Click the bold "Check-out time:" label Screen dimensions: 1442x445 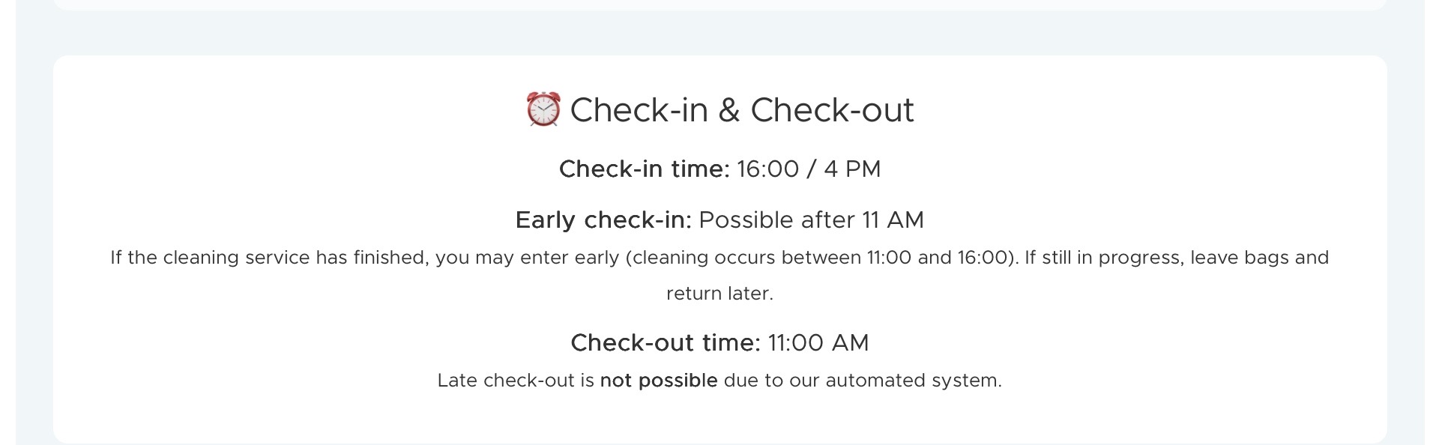pyautogui.click(x=665, y=343)
